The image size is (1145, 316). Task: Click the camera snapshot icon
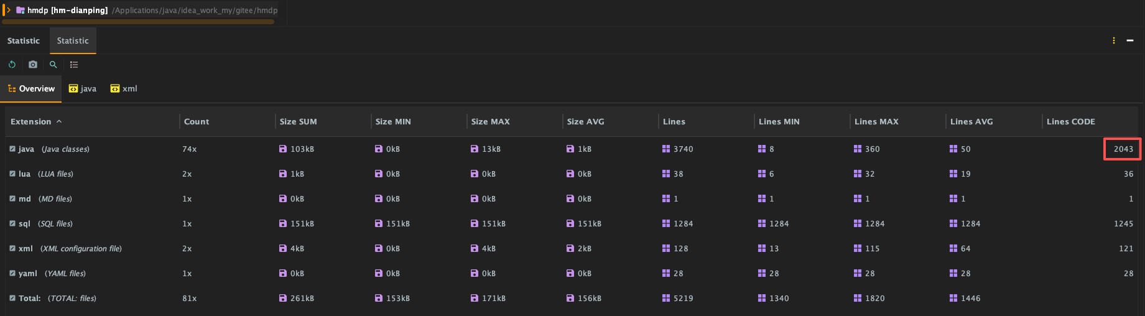tap(33, 65)
